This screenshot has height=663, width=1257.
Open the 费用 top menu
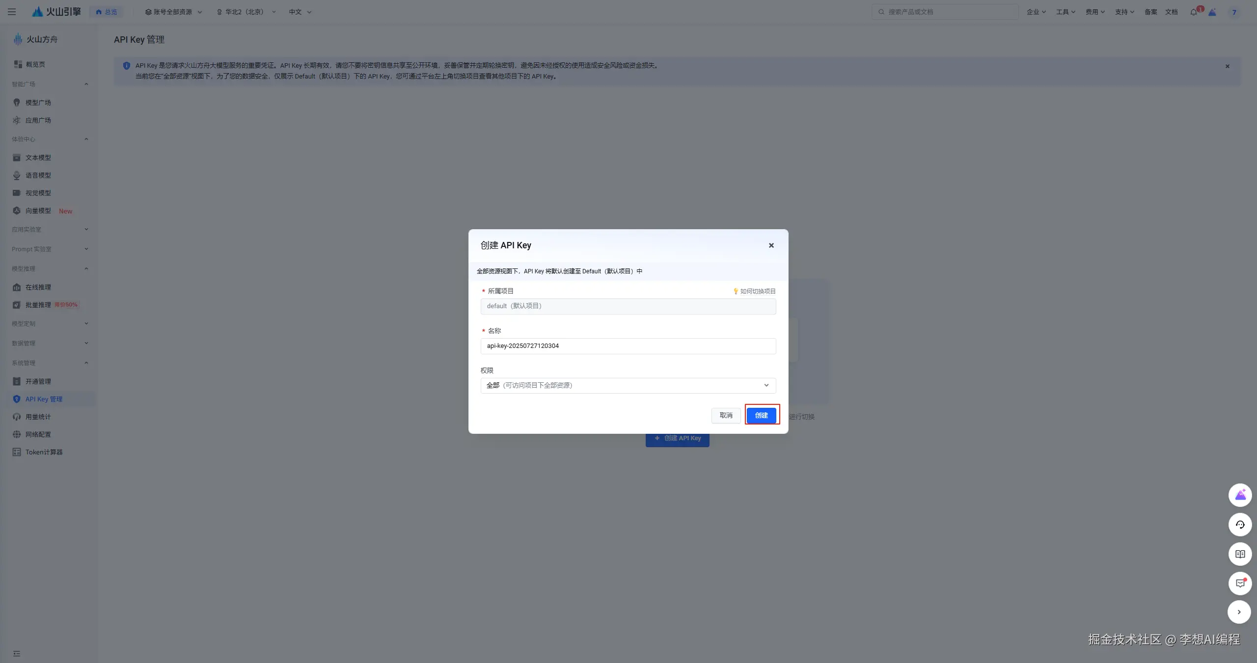point(1094,12)
